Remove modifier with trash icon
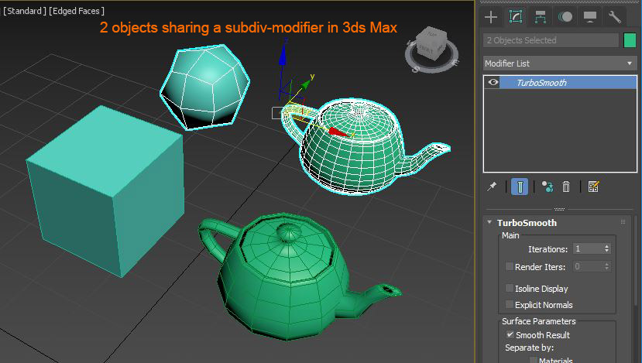 (x=566, y=187)
